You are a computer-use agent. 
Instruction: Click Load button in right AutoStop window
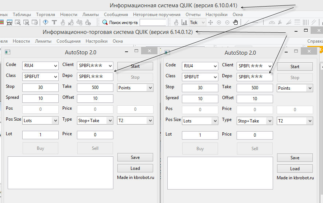(295, 169)
